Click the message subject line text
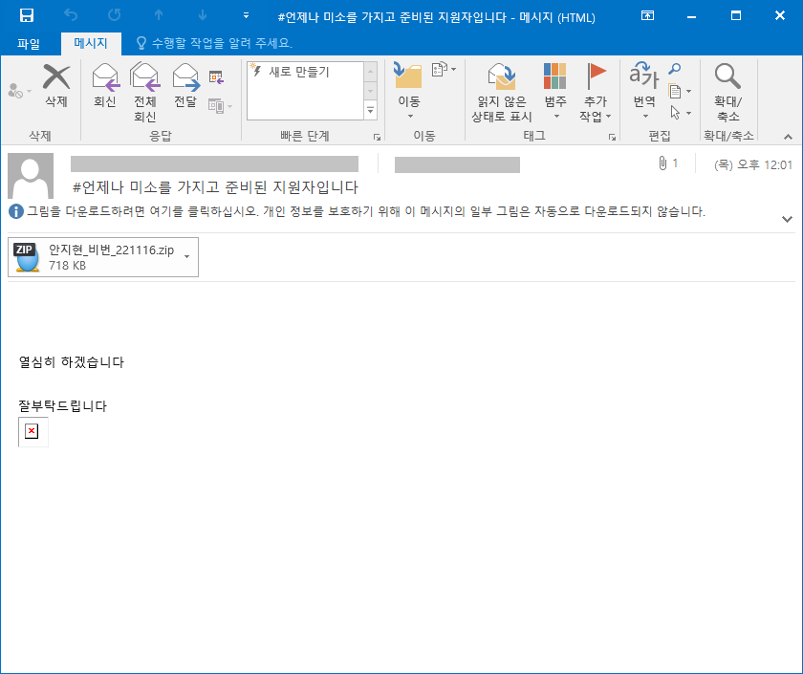The height and width of the screenshot is (674, 803). [x=215, y=187]
